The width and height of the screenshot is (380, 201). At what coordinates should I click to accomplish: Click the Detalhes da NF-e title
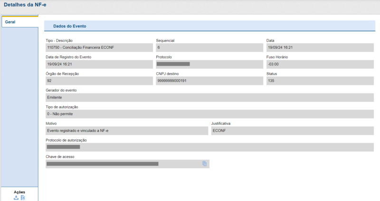tap(25, 5)
